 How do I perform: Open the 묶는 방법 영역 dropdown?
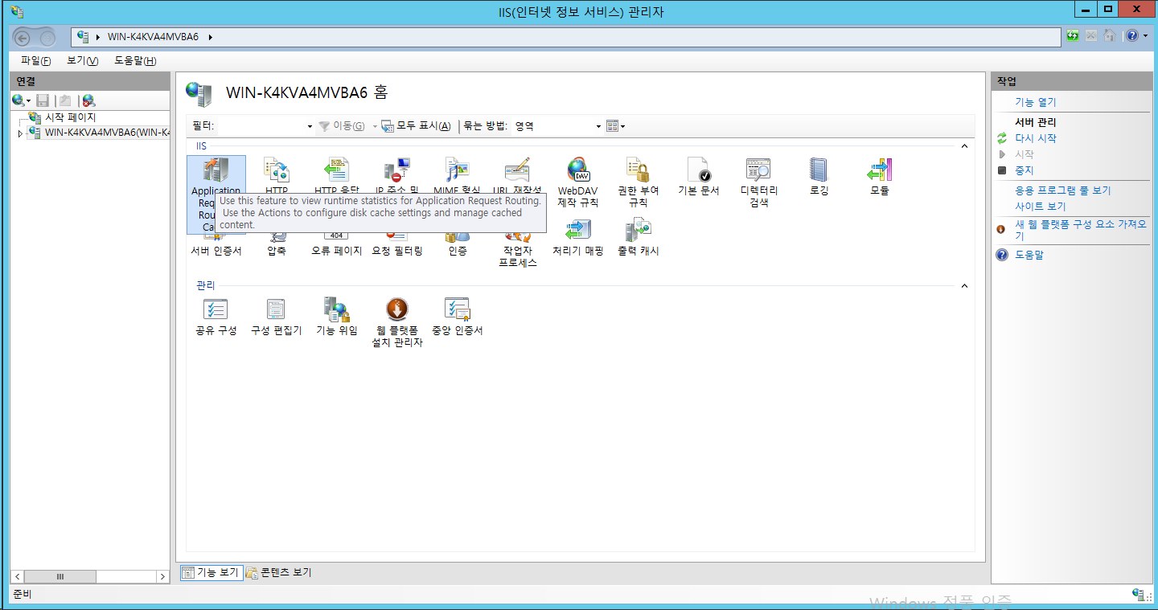(x=598, y=126)
